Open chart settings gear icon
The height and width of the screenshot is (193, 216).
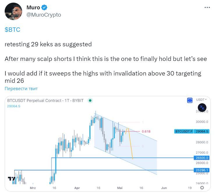[x=202, y=187]
